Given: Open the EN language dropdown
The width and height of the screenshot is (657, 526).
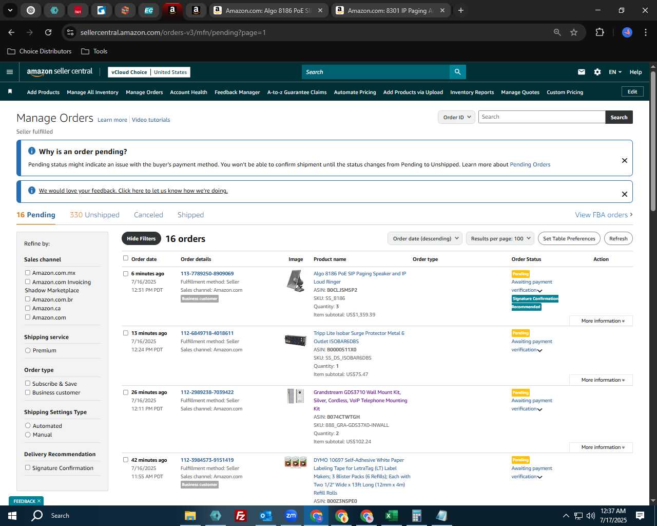Looking at the screenshot, I should (615, 72).
